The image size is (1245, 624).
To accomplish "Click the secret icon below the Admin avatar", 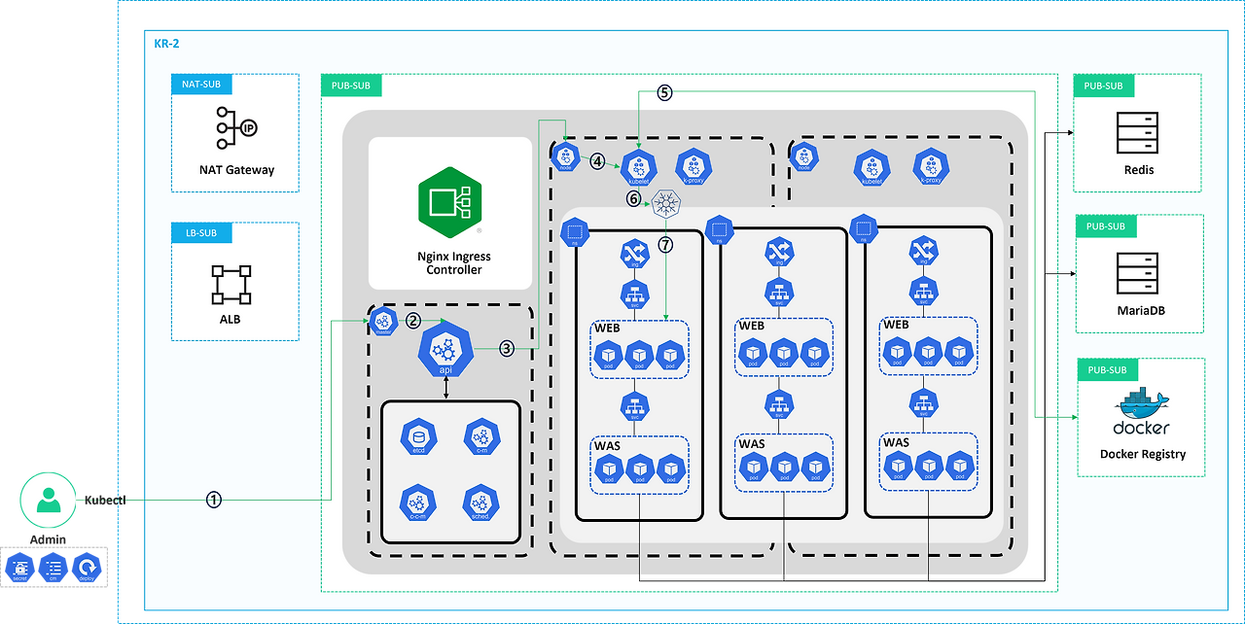I will pos(19,567).
